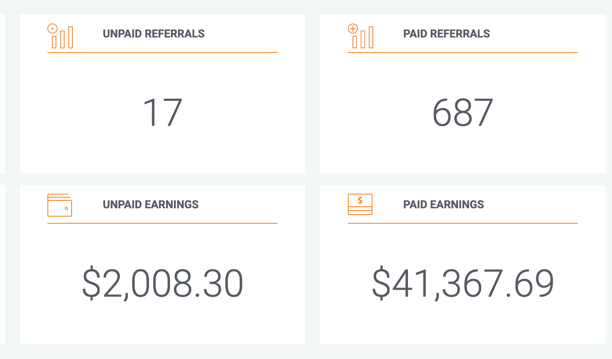The height and width of the screenshot is (359, 612).
Task: Click the Paid Referrals bar chart icon
Action: tap(361, 36)
